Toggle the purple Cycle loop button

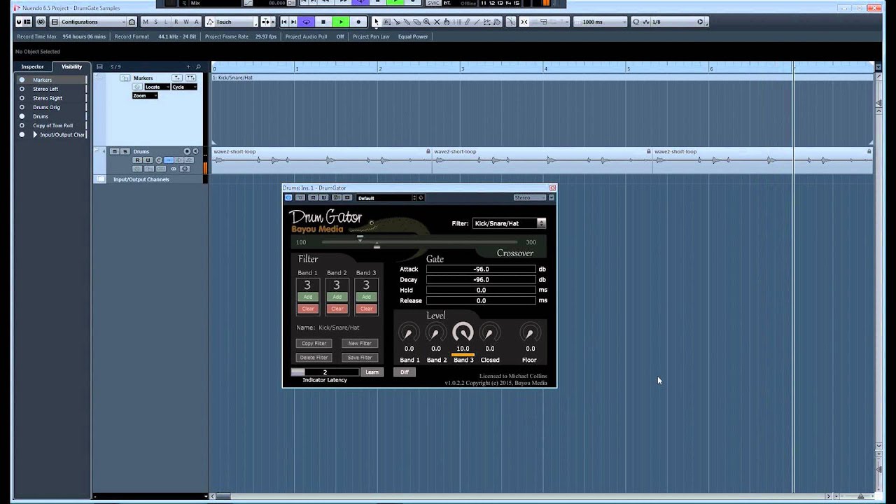(307, 22)
